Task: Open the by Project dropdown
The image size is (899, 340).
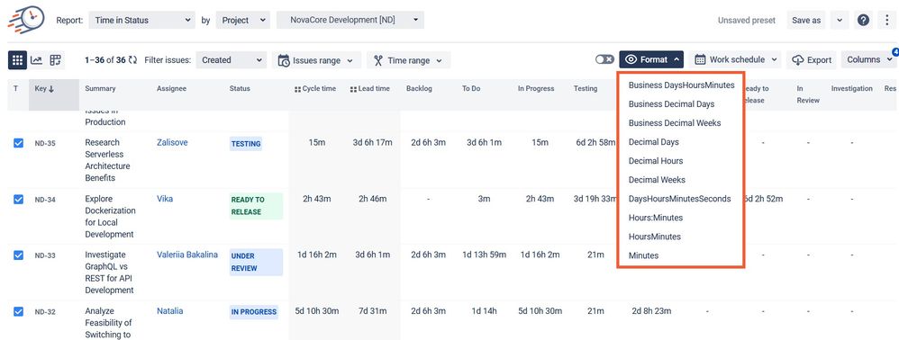Action: click(242, 20)
